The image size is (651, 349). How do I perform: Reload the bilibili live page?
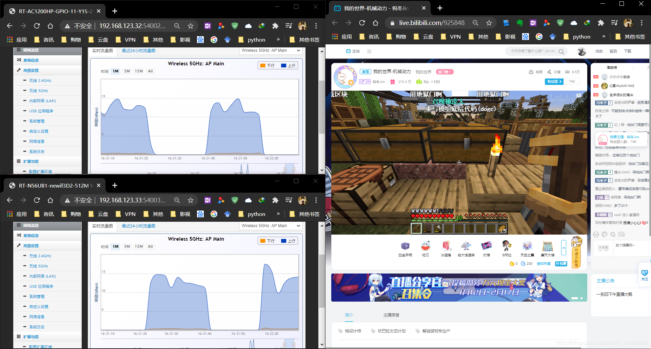362,23
